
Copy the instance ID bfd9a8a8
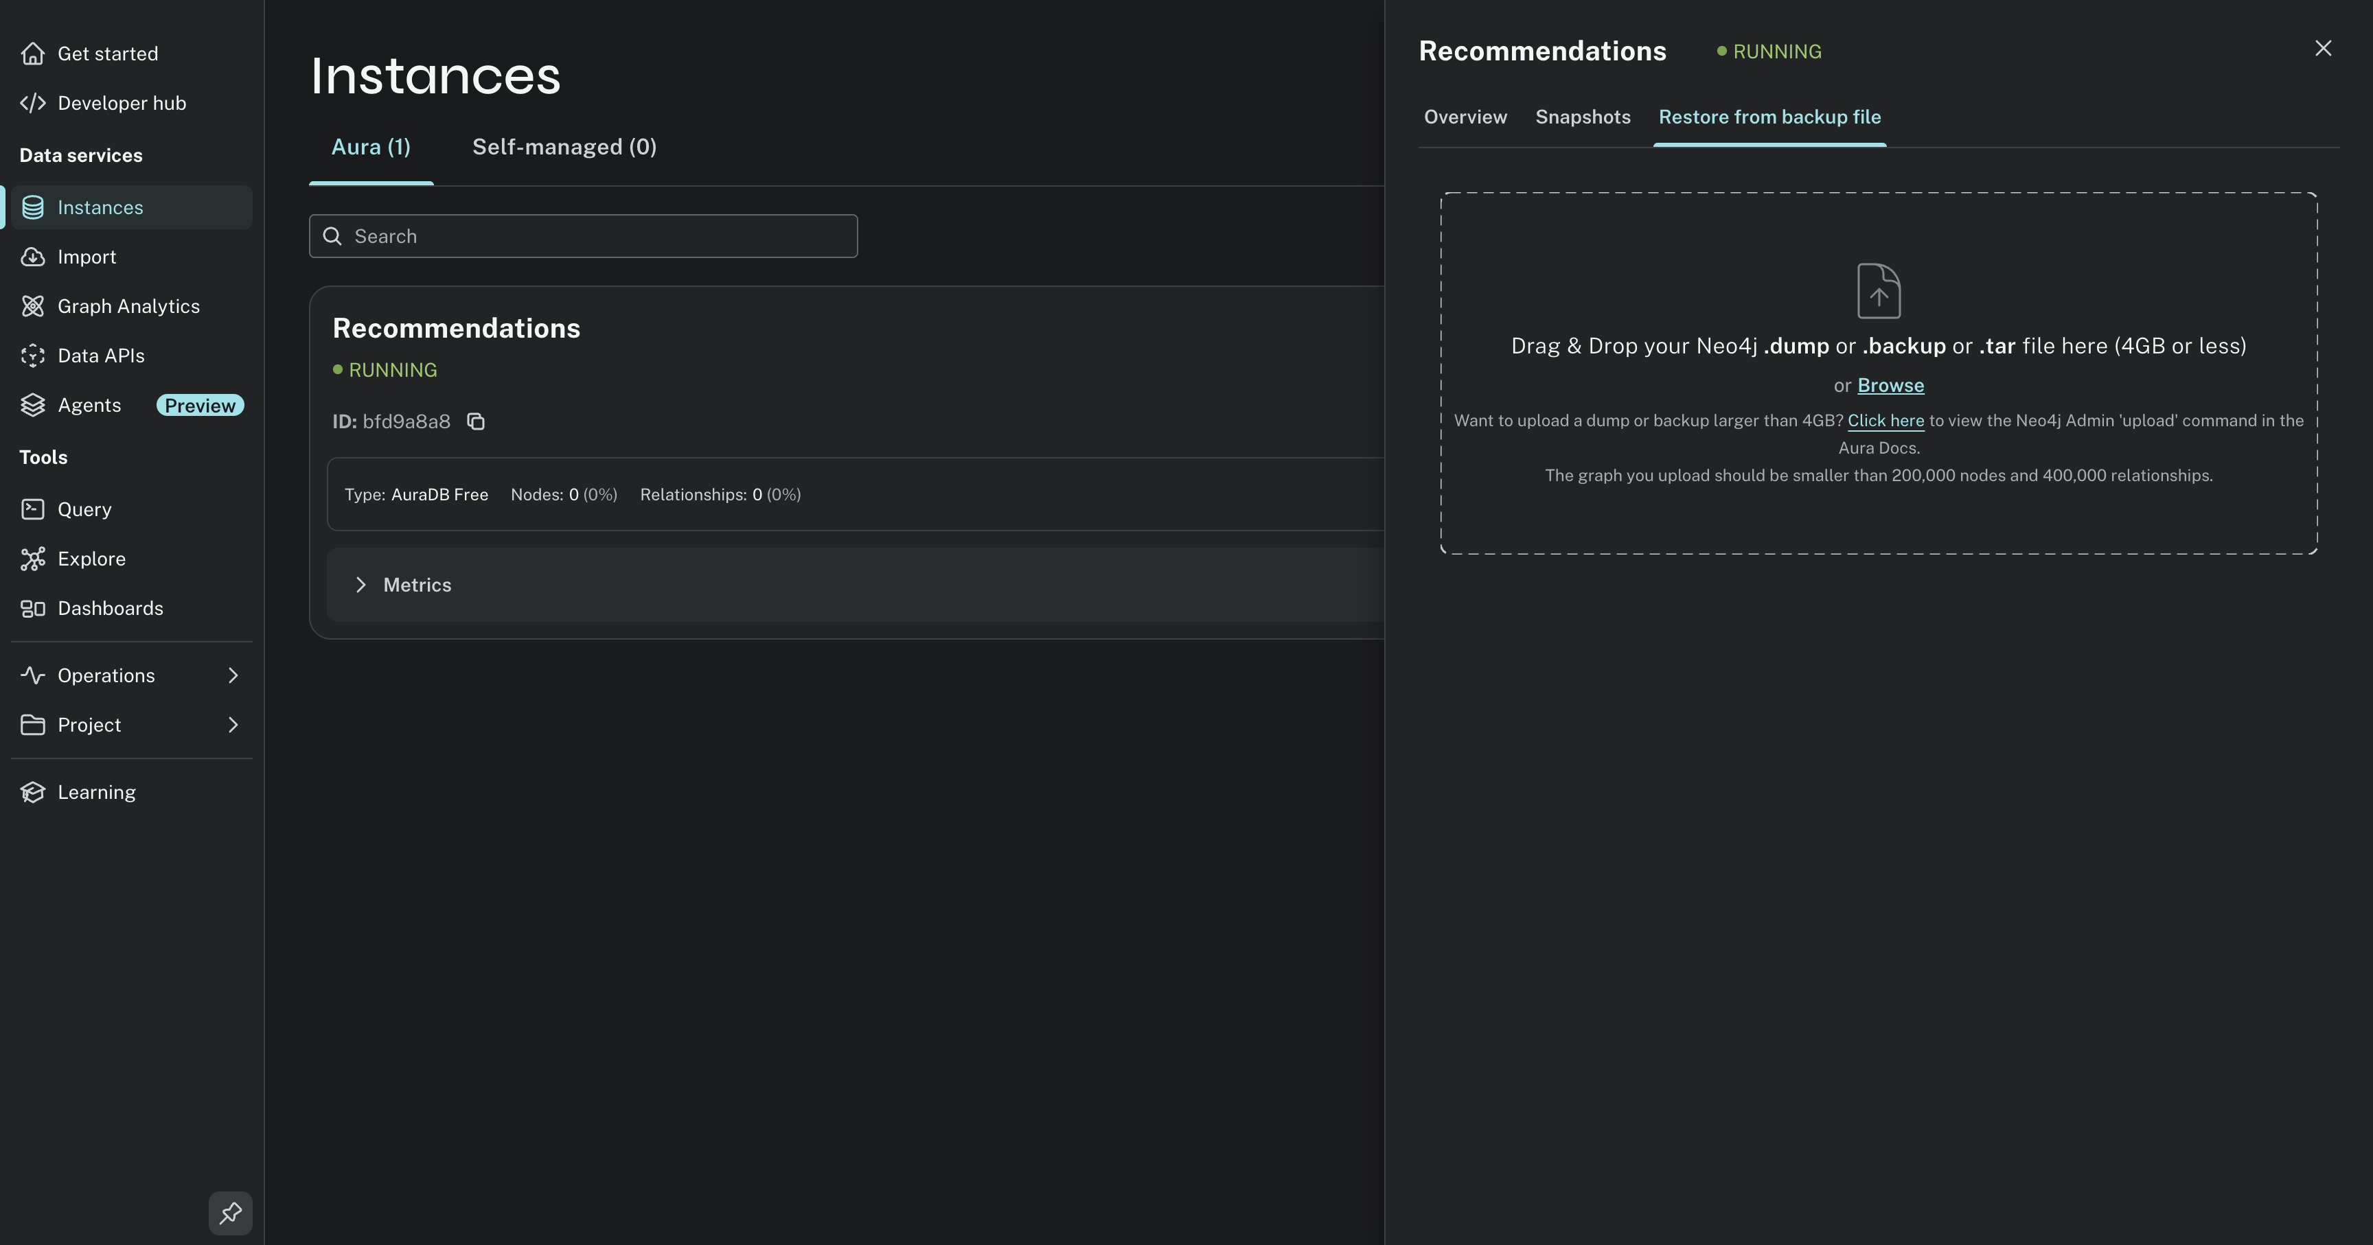coord(475,421)
